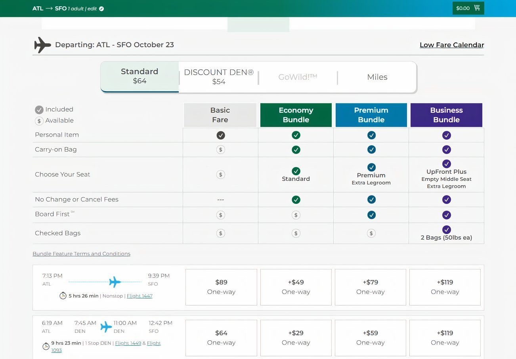Click the dollar icon for Economy Bundle Board First

[x=296, y=215]
